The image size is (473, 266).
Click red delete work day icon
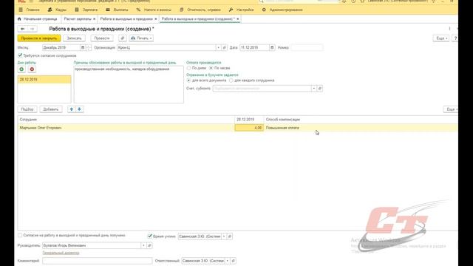[x=32, y=69]
